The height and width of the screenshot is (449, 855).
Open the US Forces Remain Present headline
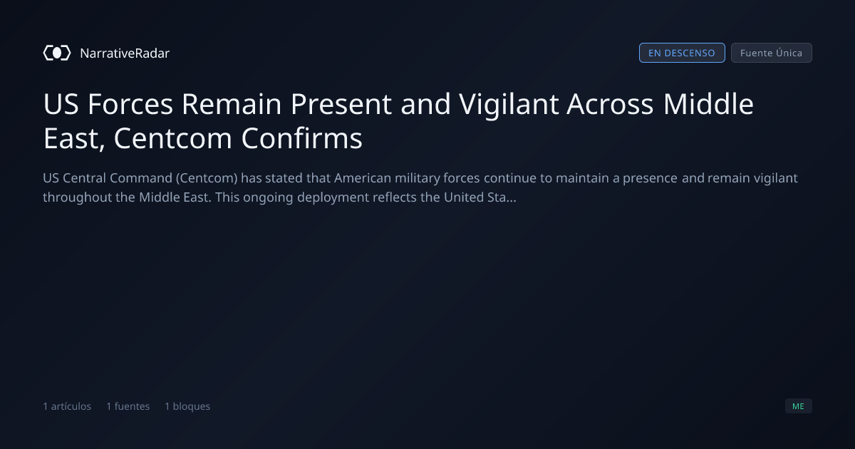[398, 104]
